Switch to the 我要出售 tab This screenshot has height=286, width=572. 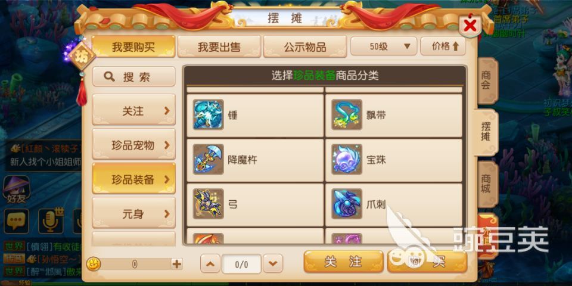[x=219, y=46]
